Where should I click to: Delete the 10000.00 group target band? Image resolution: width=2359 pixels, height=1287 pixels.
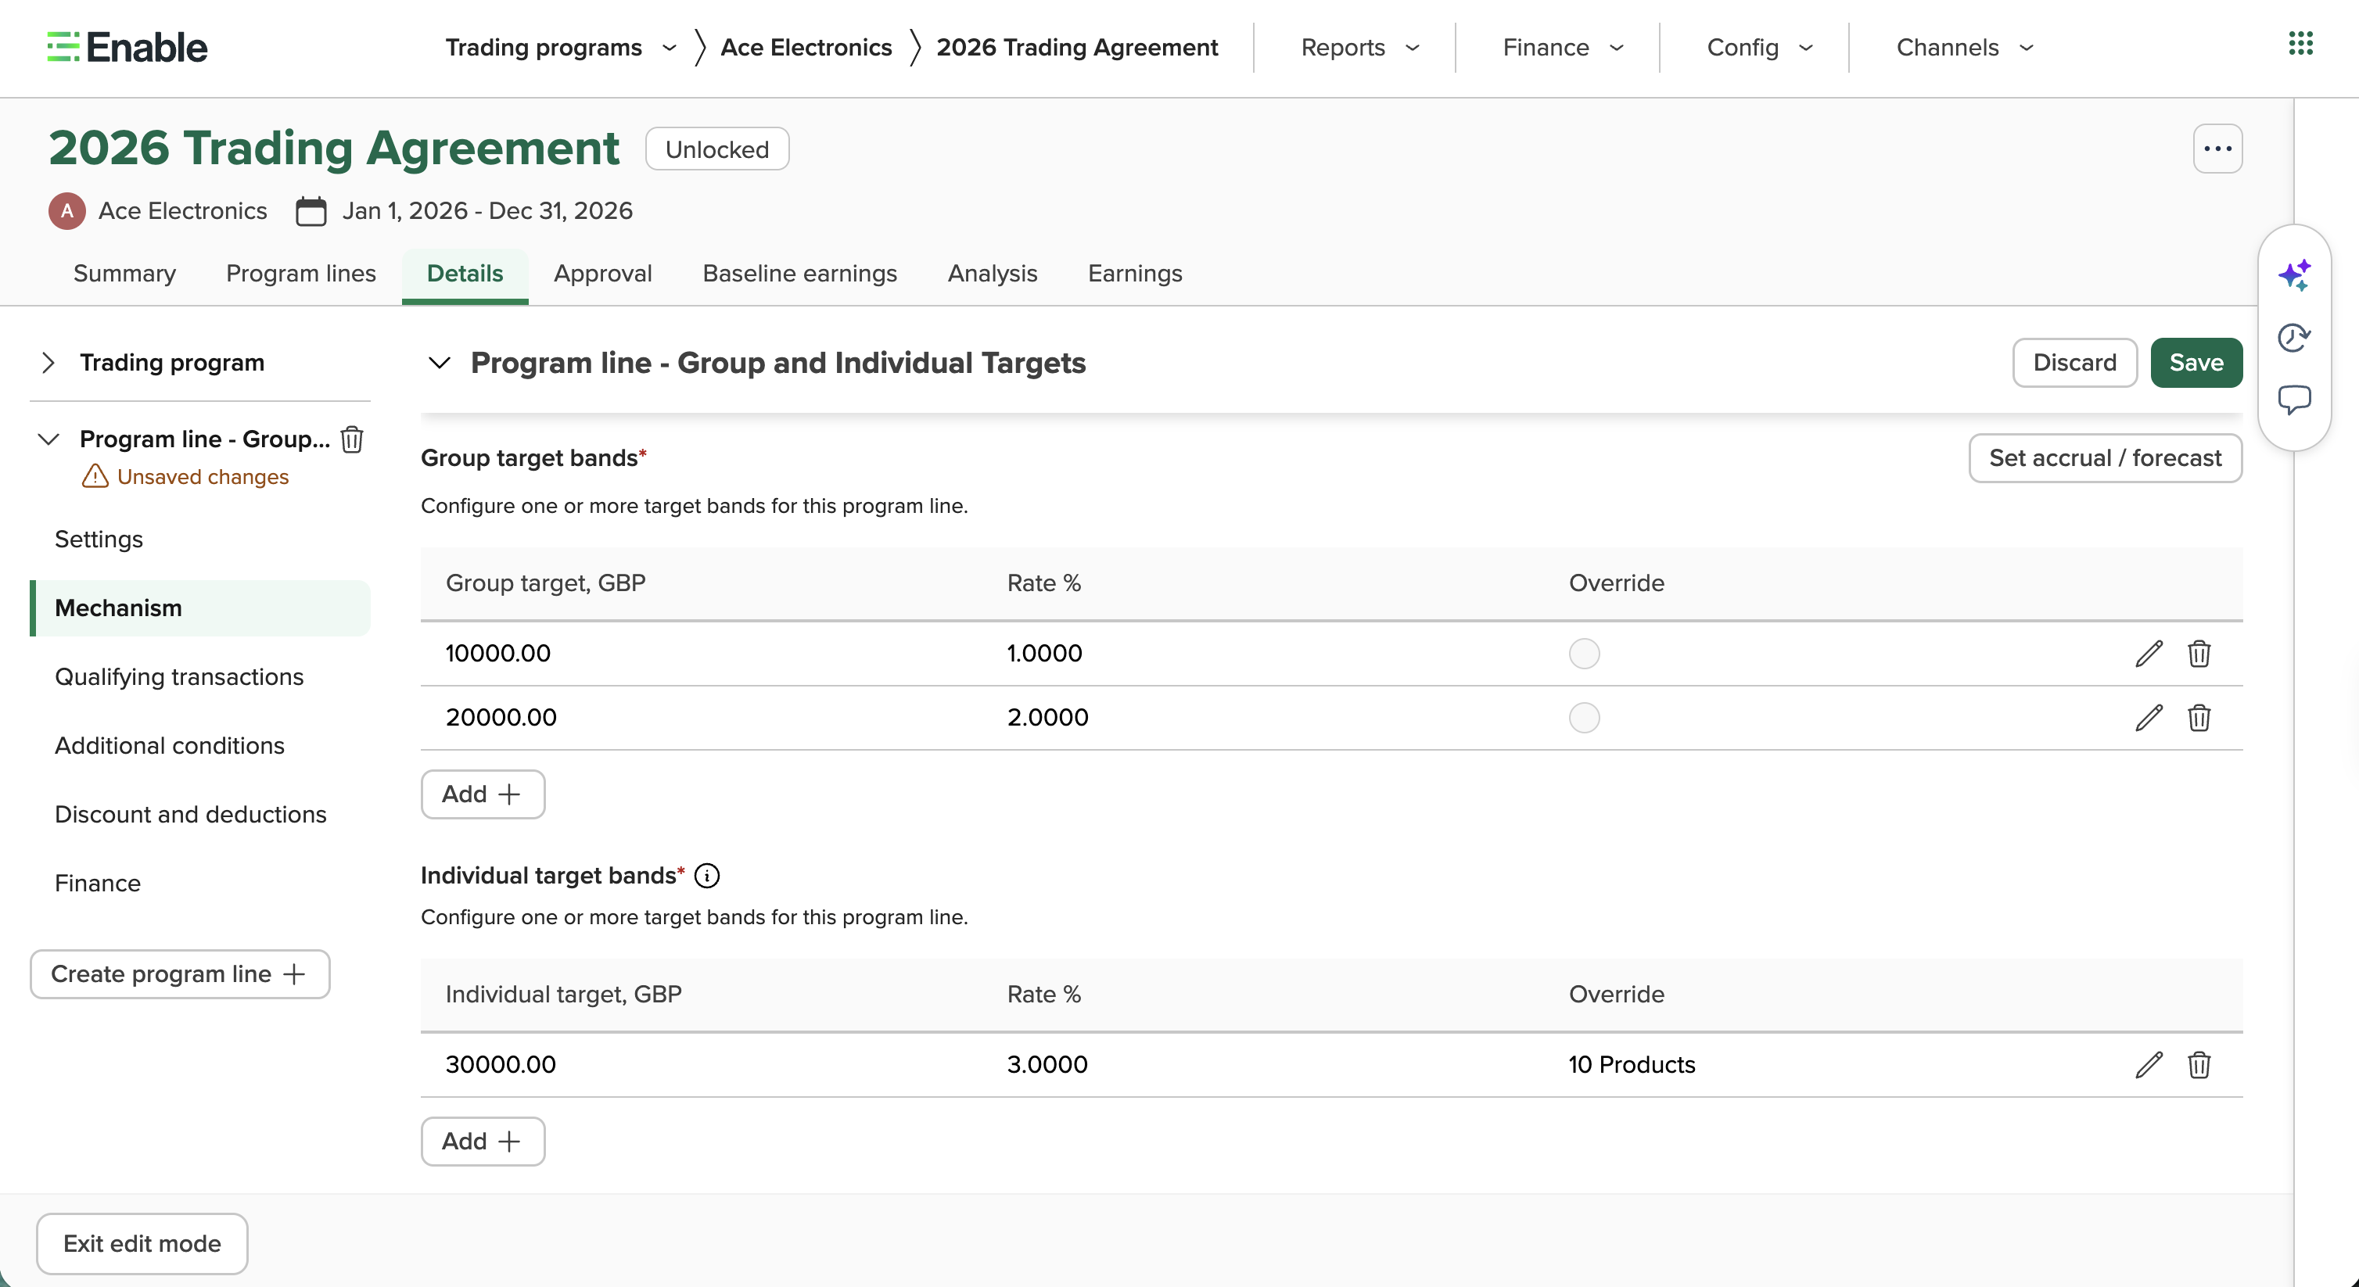(x=2199, y=654)
